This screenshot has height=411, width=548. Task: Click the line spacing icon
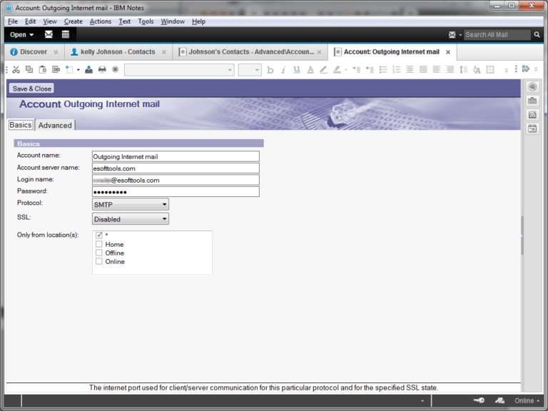463,69
